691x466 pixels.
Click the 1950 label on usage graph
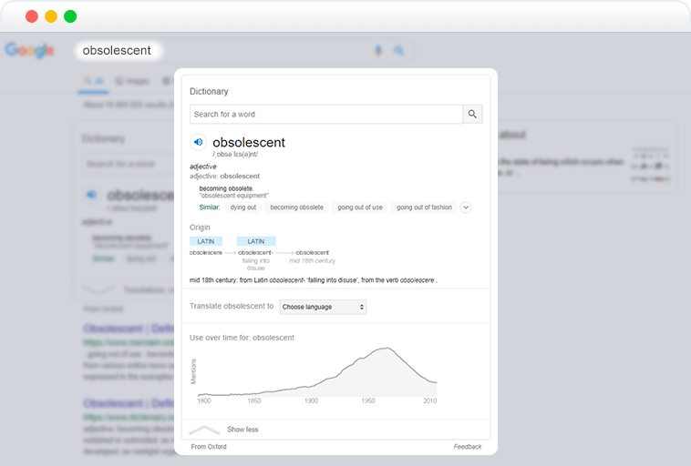[368, 400]
